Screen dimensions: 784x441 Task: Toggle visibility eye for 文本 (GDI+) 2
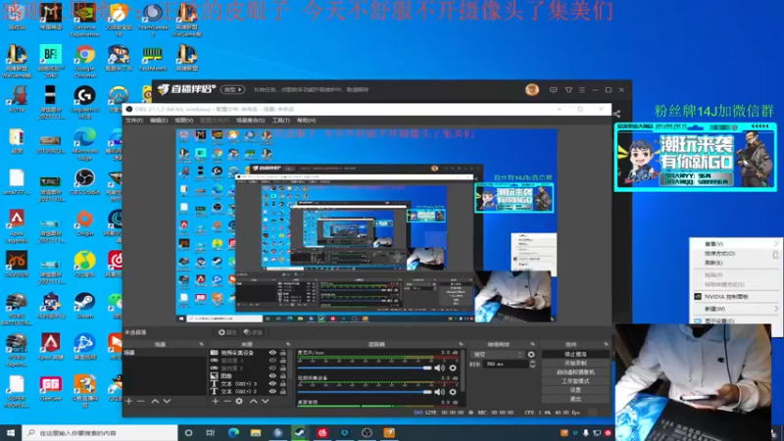click(x=272, y=391)
